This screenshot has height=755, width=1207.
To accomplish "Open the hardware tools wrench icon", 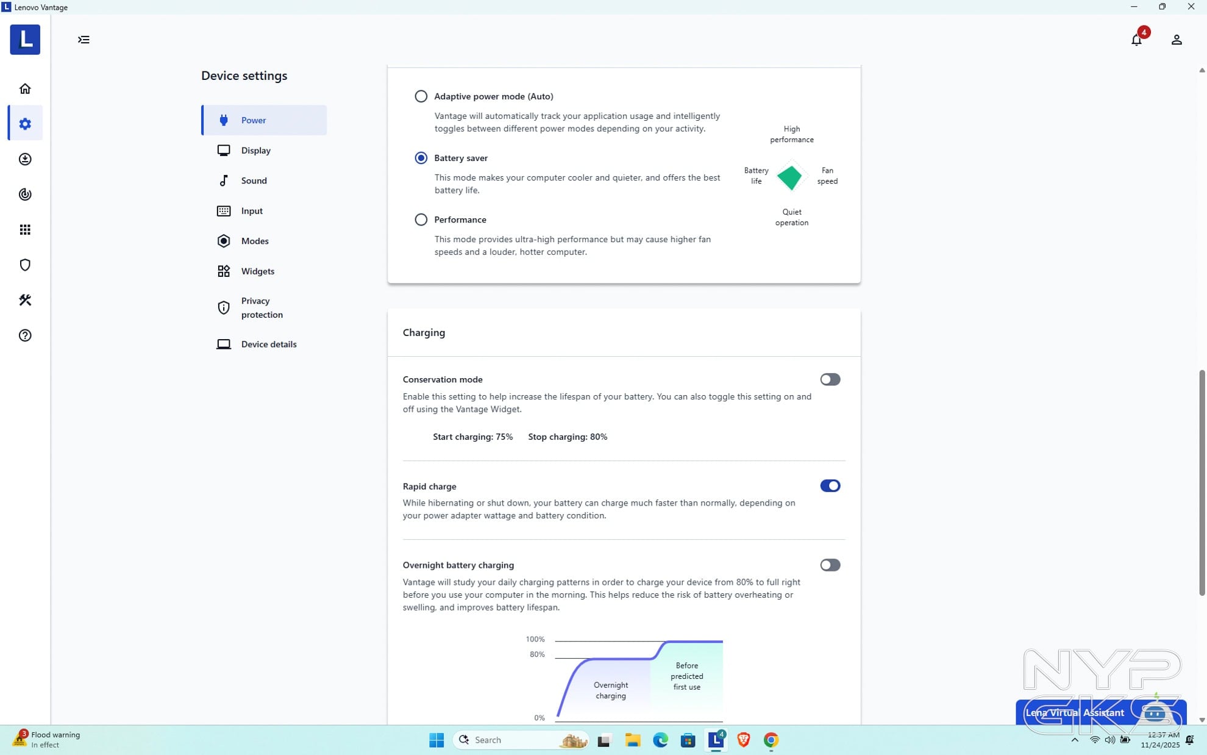I will (x=25, y=300).
